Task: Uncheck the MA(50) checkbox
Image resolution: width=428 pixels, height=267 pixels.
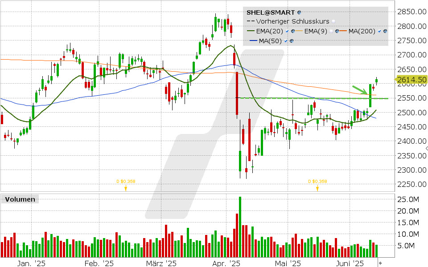Action: [x=286, y=41]
